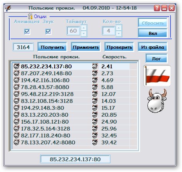Click Польские прокси list column header
Image resolution: width=182 pixels, height=172 pixels.
click(x=56, y=57)
